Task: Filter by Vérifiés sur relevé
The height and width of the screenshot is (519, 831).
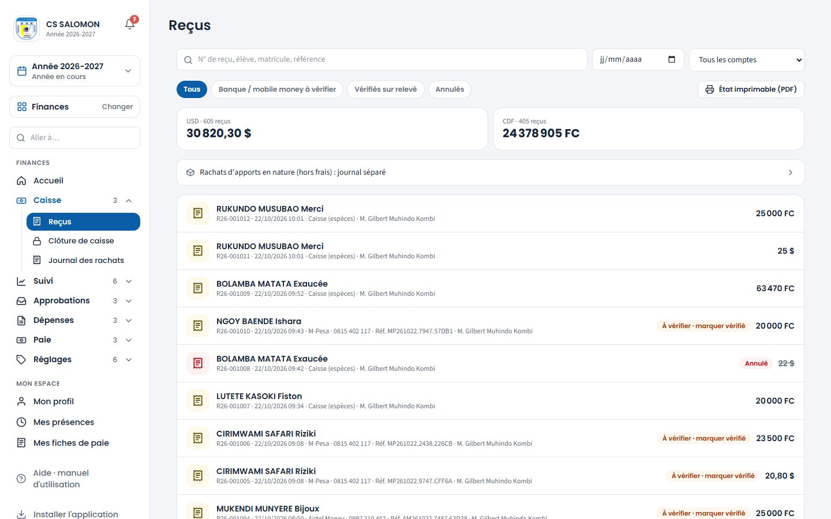Action: point(385,89)
